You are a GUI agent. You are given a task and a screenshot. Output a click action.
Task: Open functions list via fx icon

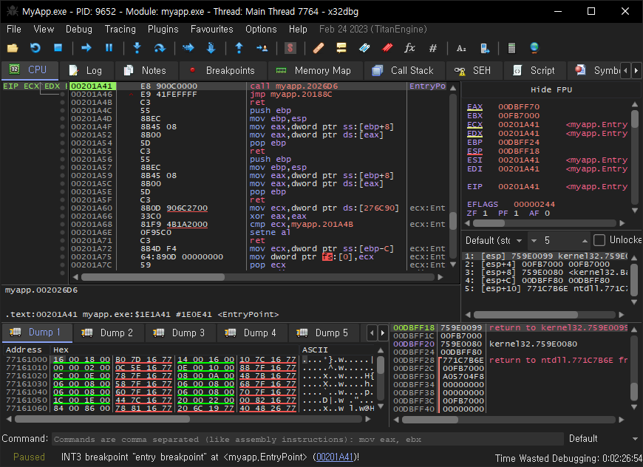click(x=409, y=48)
